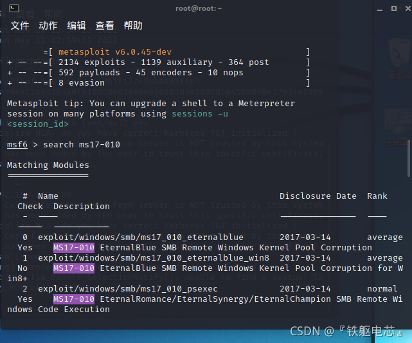Click exploit/windows/smb/ms17_010_eternalblue row name
This screenshot has width=412, height=343.
(141, 237)
